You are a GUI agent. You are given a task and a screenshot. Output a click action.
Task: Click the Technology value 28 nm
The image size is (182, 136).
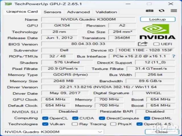point(59,32)
